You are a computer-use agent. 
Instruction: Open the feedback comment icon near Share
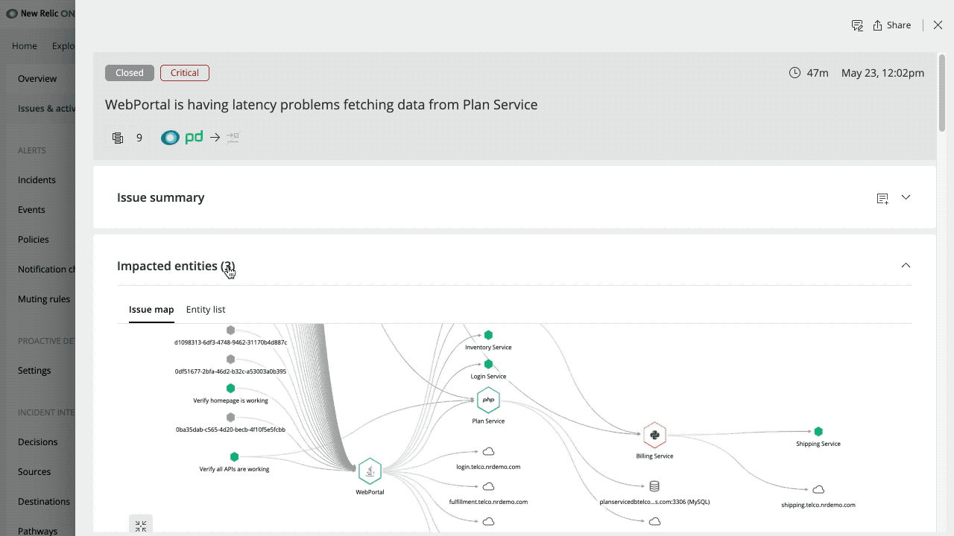point(857,25)
